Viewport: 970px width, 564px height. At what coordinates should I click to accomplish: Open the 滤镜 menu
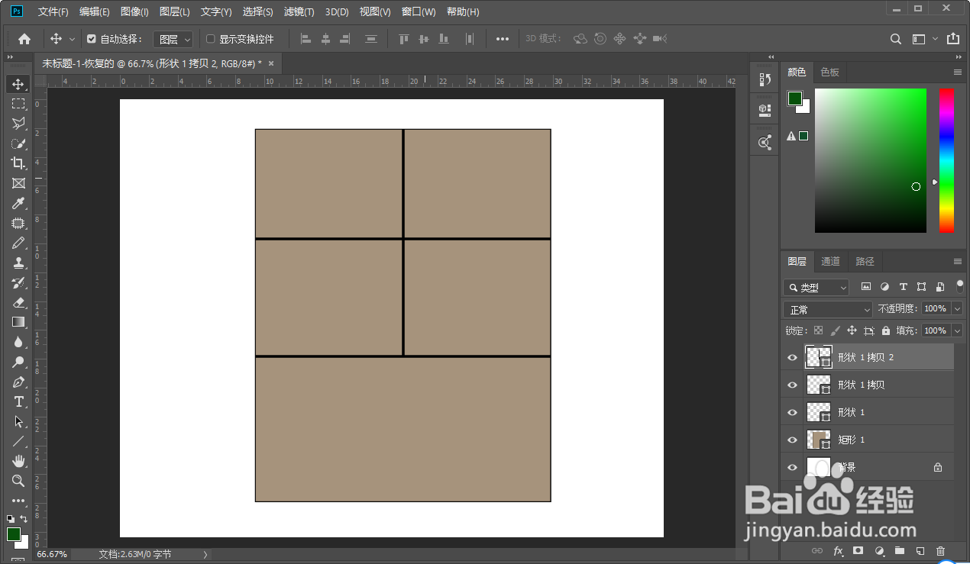click(x=298, y=11)
